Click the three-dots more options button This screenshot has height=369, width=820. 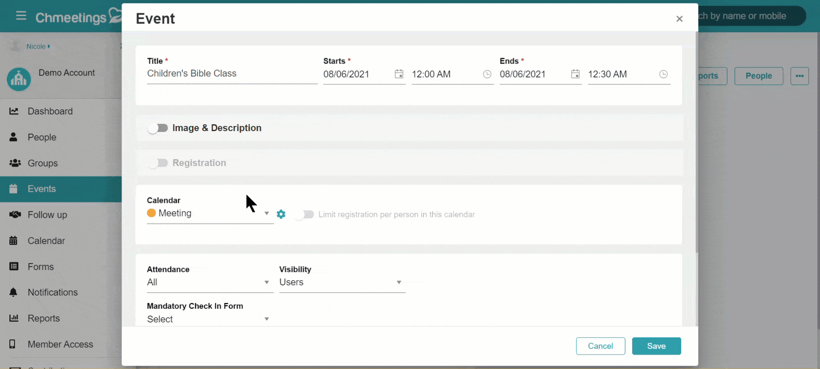799,76
